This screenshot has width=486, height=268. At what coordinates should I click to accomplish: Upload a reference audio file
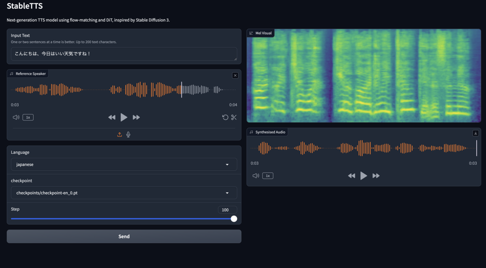click(x=119, y=134)
